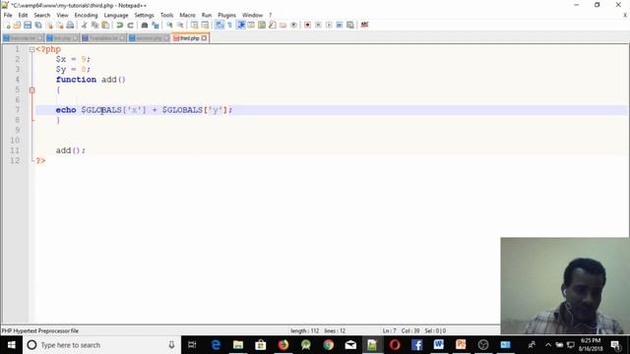The width and height of the screenshot is (630, 354).
Task: Open the Tools menu
Action: (x=166, y=15)
